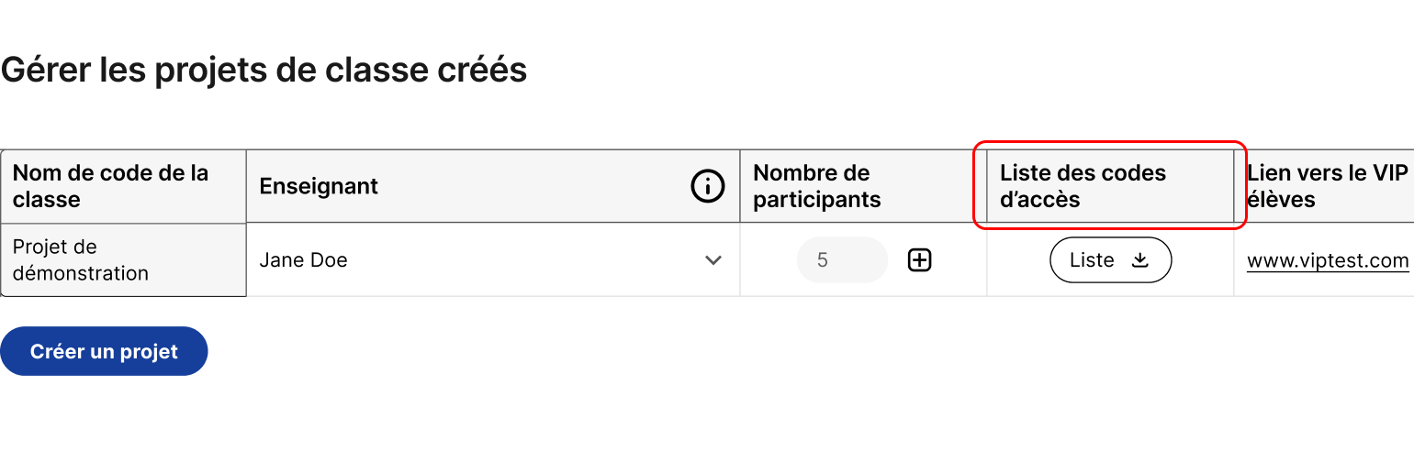Select the Enseignant column header text
This screenshot has width=1414, height=473.
coord(319,186)
